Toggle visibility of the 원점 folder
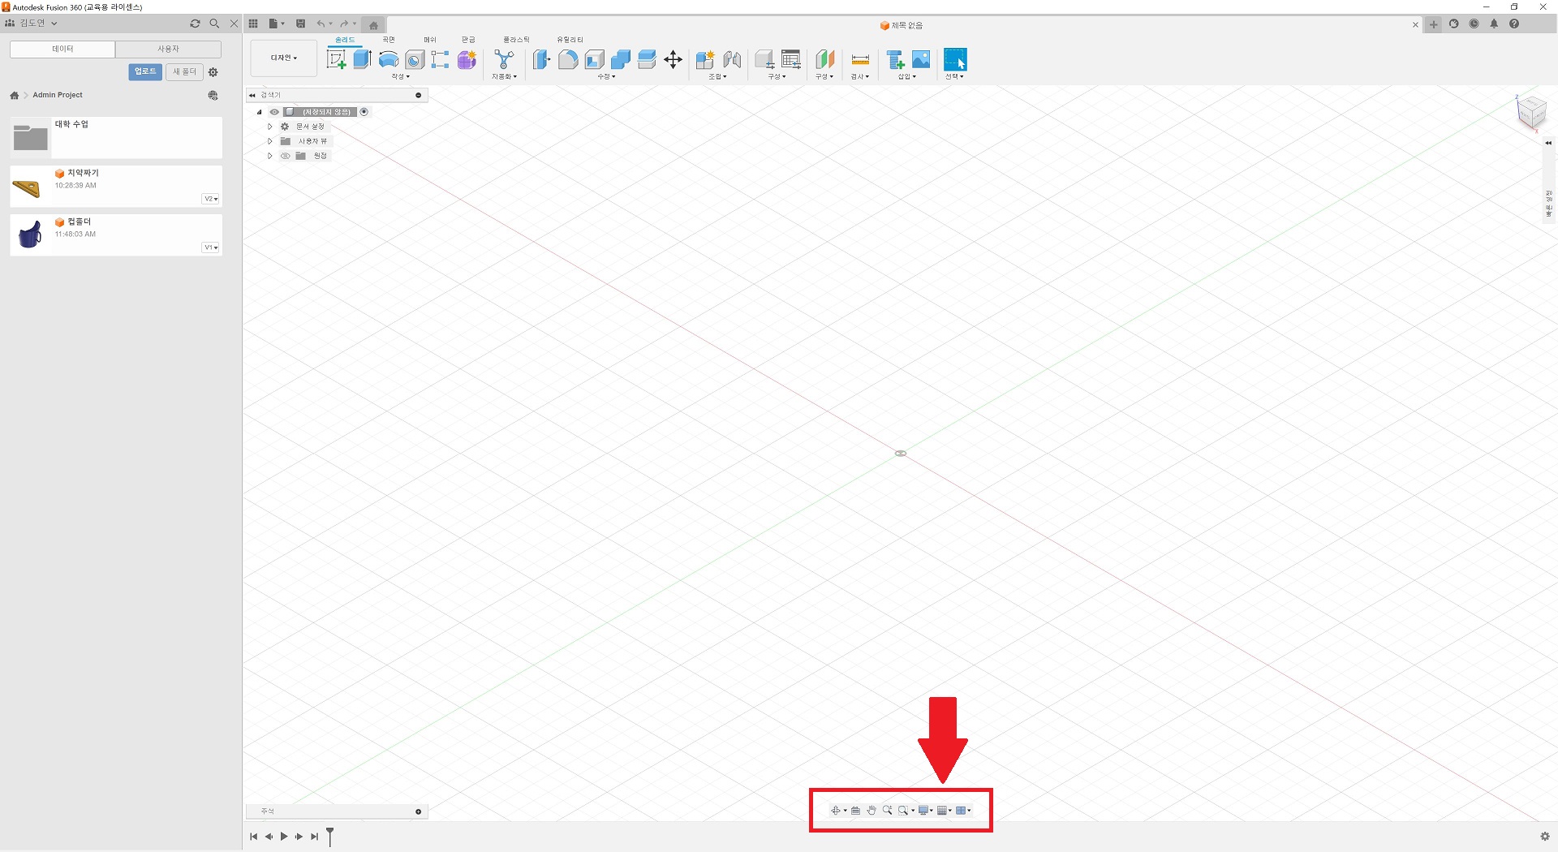Viewport: 1558px width, 852px height. [286, 156]
